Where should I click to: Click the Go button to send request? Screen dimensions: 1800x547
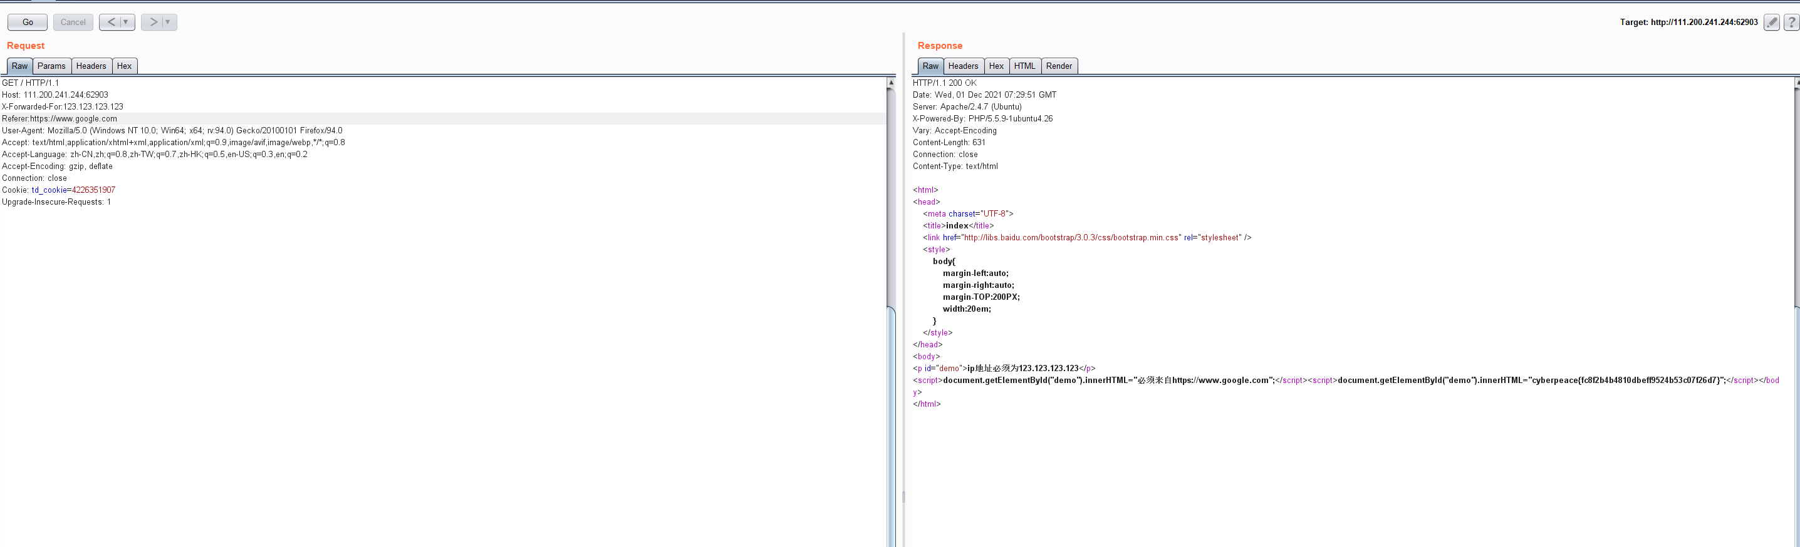(x=27, y=23)
